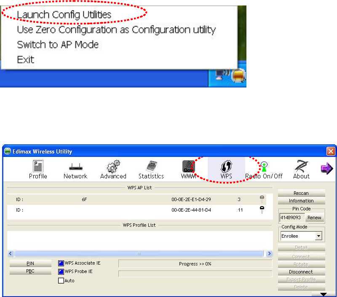Click the network computers tray icon
The height and width of the screenshot is (297, 337).
tap(222, 74)
